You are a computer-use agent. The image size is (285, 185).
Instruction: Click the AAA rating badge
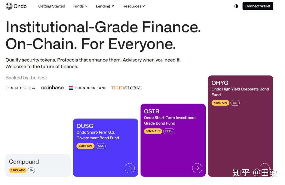tap(101, 146)
